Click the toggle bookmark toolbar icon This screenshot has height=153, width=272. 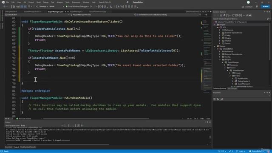[x=126, y=7]
